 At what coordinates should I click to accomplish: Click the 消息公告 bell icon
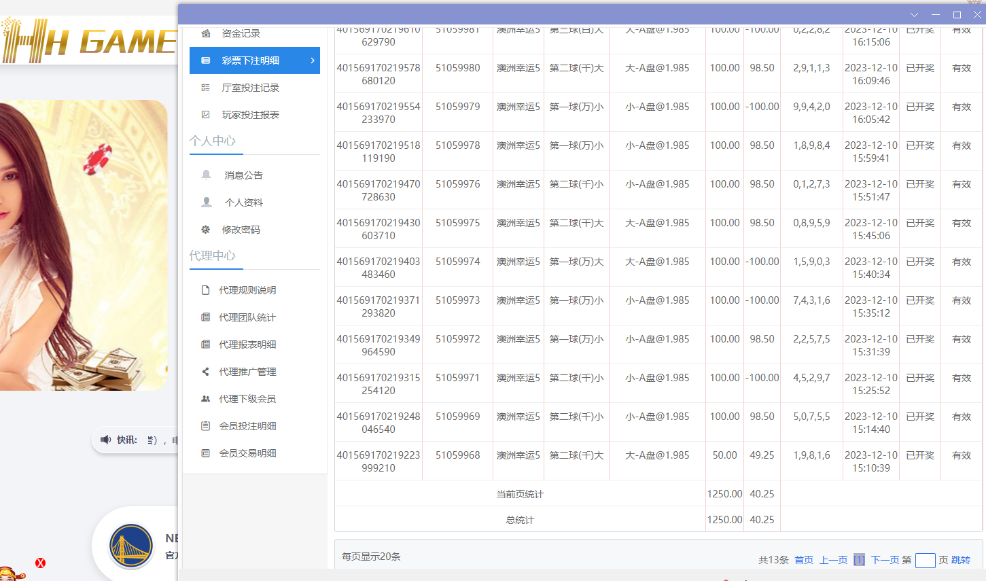[x=207, y=175]
